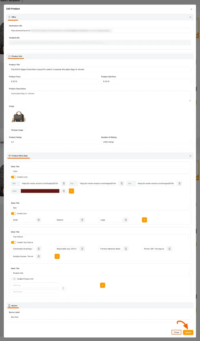Delete the Large size entry

126,220
